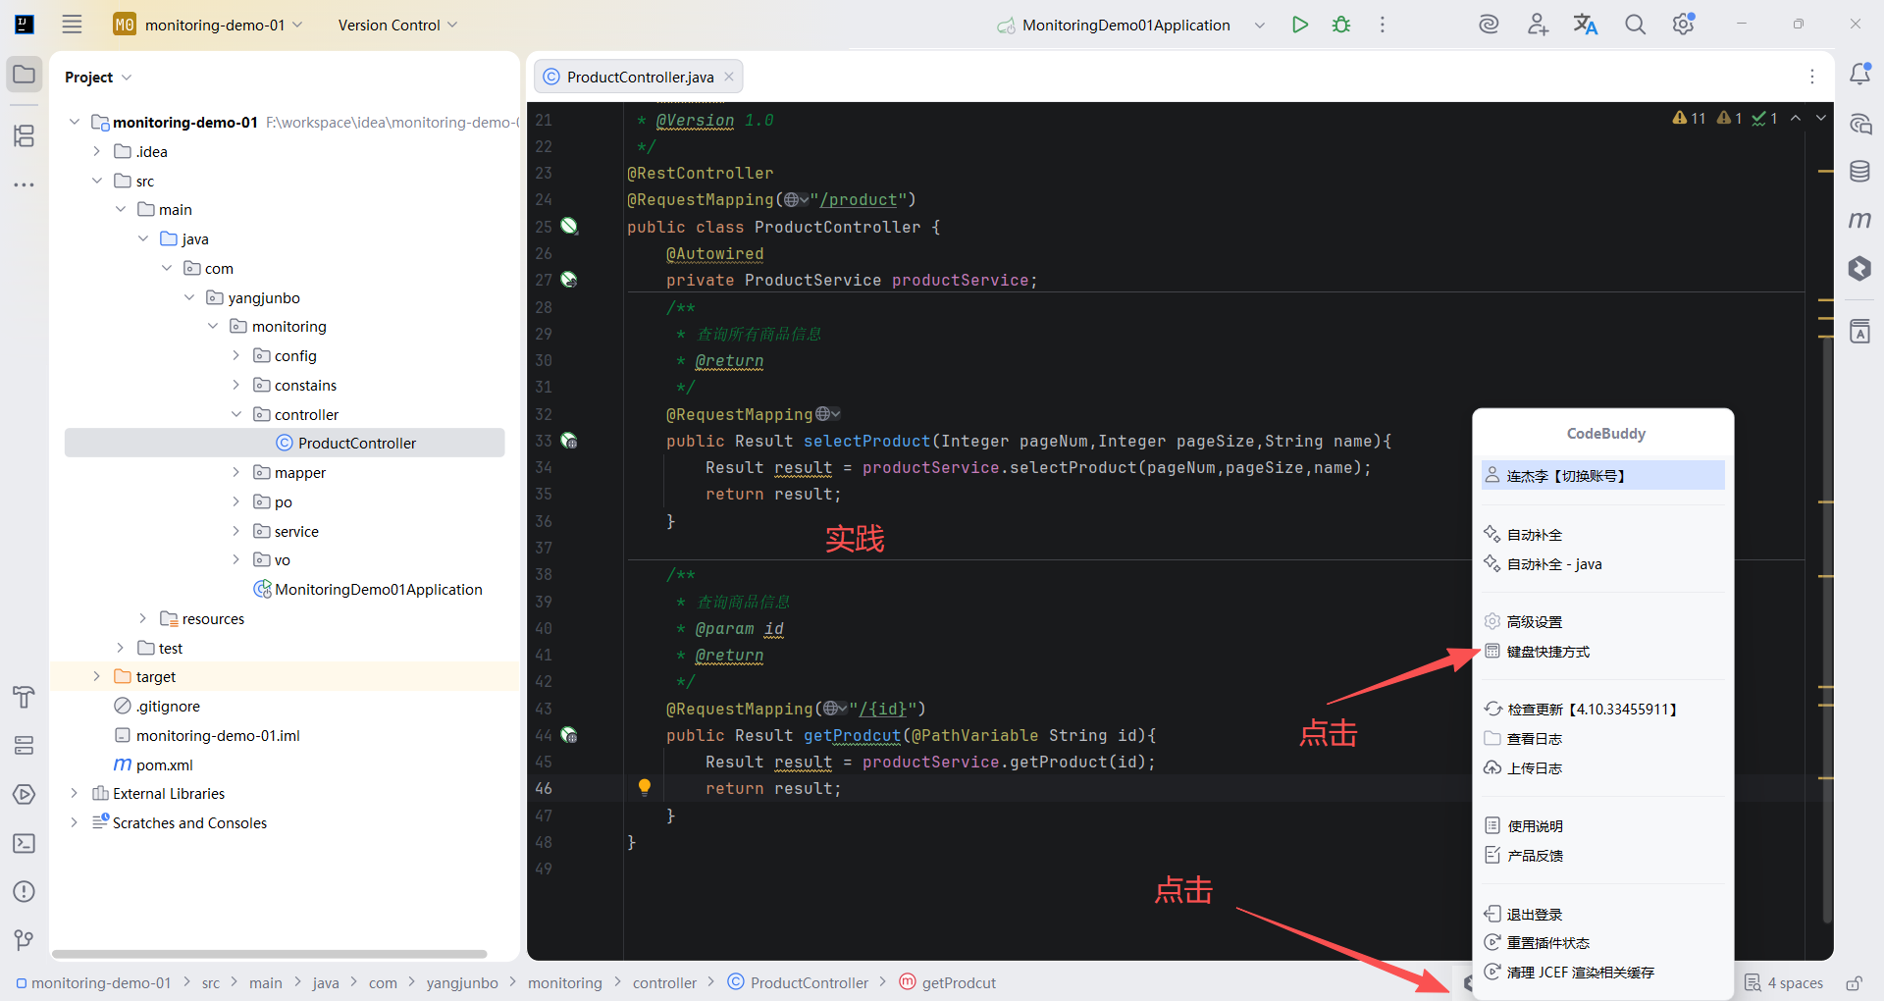
Task: Open the Structure tool window icon
Action: (x=25, y=135)
